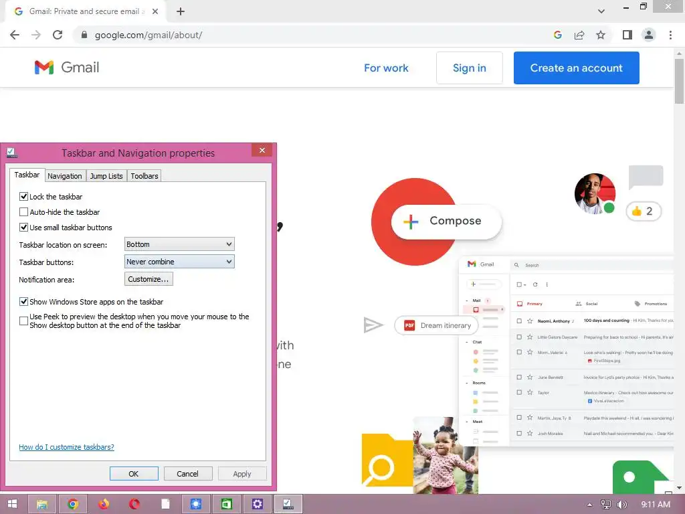Open the PC settings gear taskbar icon
The width and height of the screenshot is (685, 514).
[x=258, y=504]
